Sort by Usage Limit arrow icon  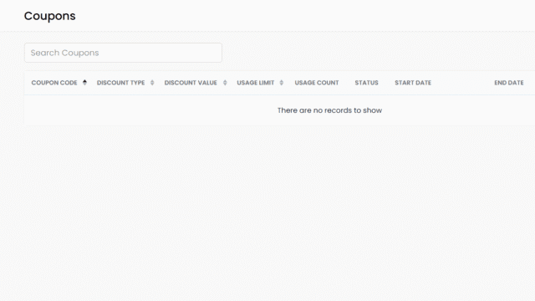pos(282,83)
